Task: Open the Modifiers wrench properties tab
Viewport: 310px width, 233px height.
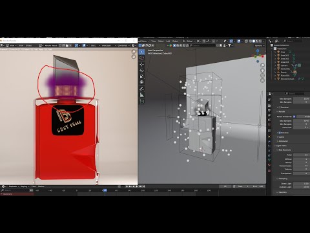Action: click(x=269, y=141)
